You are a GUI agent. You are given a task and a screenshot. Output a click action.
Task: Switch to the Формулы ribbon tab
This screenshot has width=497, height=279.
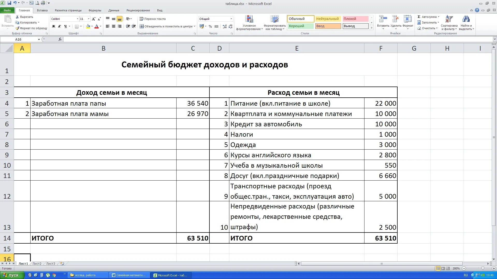tap(95, 10)
